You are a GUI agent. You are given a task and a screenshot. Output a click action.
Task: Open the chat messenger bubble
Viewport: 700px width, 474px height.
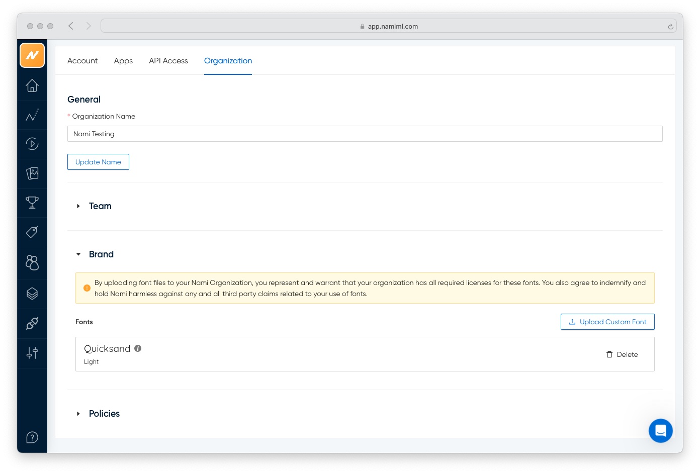(x=661, y=431)
